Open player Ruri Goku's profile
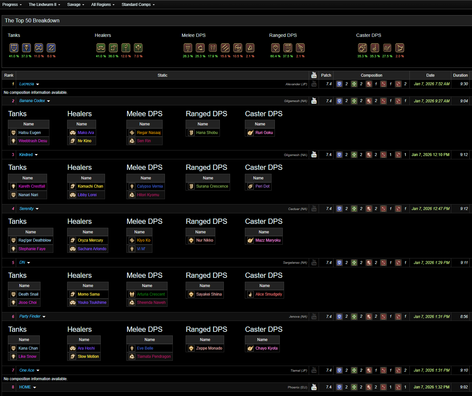The image size is (472, 396). [x=264, y=133]
